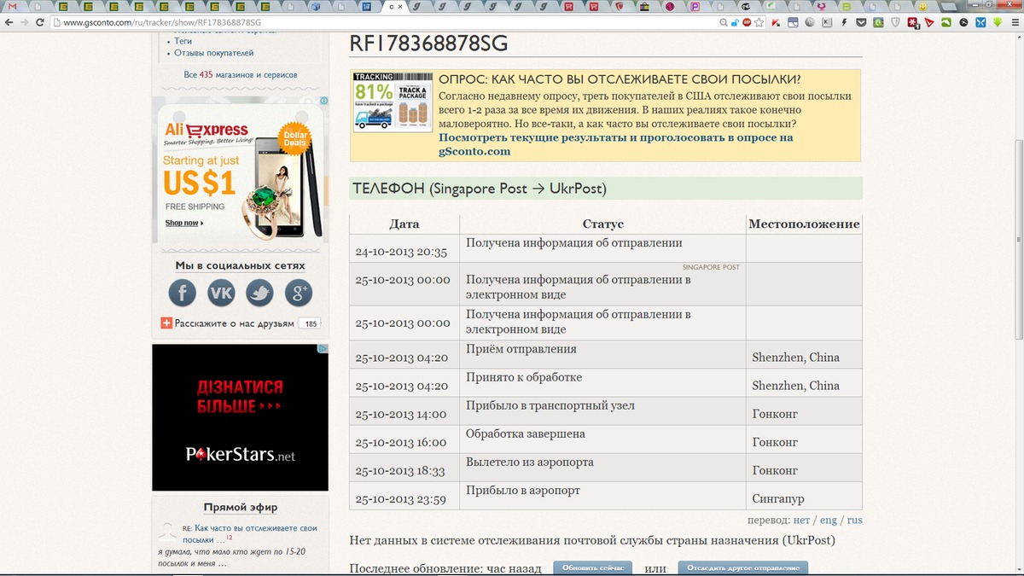The width and height of the screenshot is (1024, 576).
Task: Click the browser back arrow
Action: click(x=9, y=22)
